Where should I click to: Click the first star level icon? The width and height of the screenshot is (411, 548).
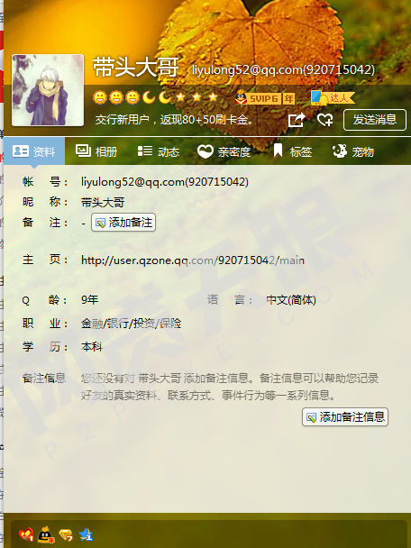[180, 96]
